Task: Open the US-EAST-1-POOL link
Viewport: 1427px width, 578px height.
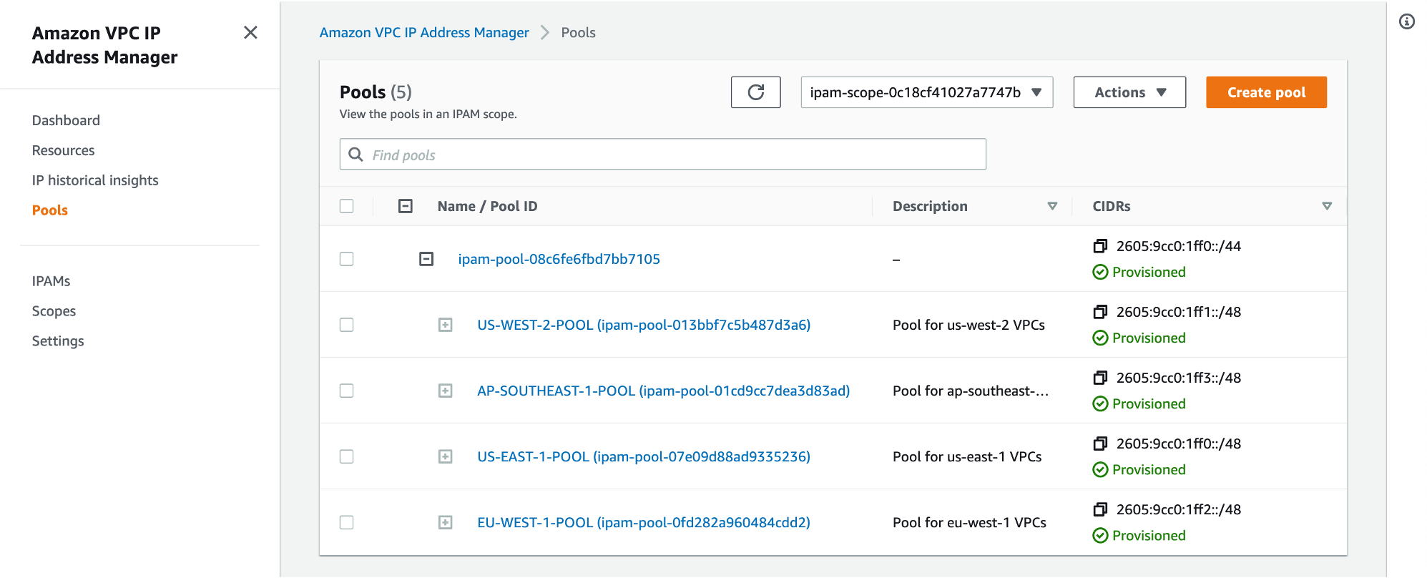Action: pos(644,456)
